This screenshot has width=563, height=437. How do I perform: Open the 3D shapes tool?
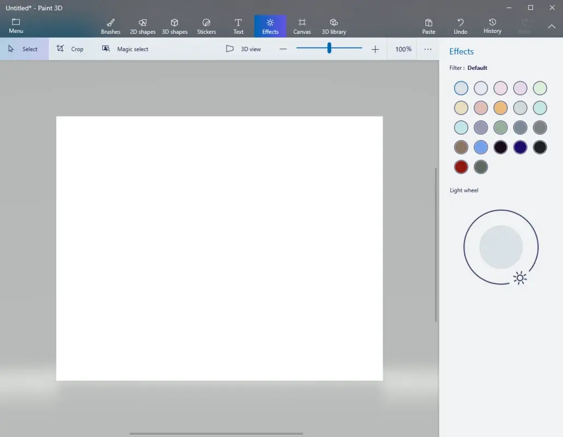174,26
